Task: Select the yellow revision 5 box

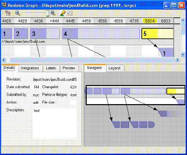Action: pos(157,33)
